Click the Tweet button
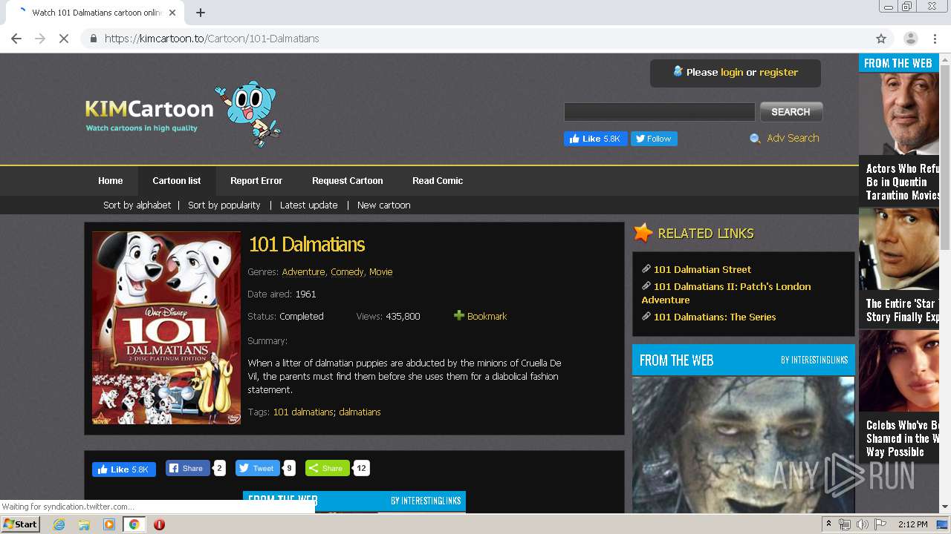 coord(257,468)
